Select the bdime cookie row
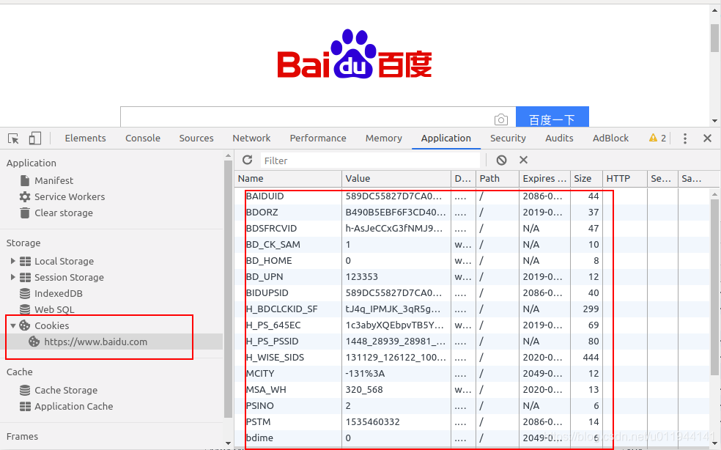The image size is (721, 450). (472, 438)
